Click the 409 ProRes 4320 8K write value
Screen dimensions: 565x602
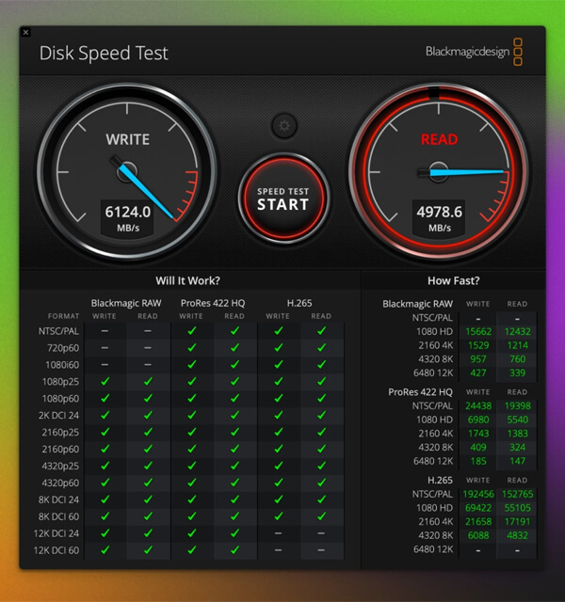(x=478, y=448)
